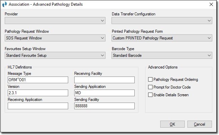This screenshot has width=219, height=135.
Task: Enable Pathology Request Ordering checkbox
Action: [150, 80]
